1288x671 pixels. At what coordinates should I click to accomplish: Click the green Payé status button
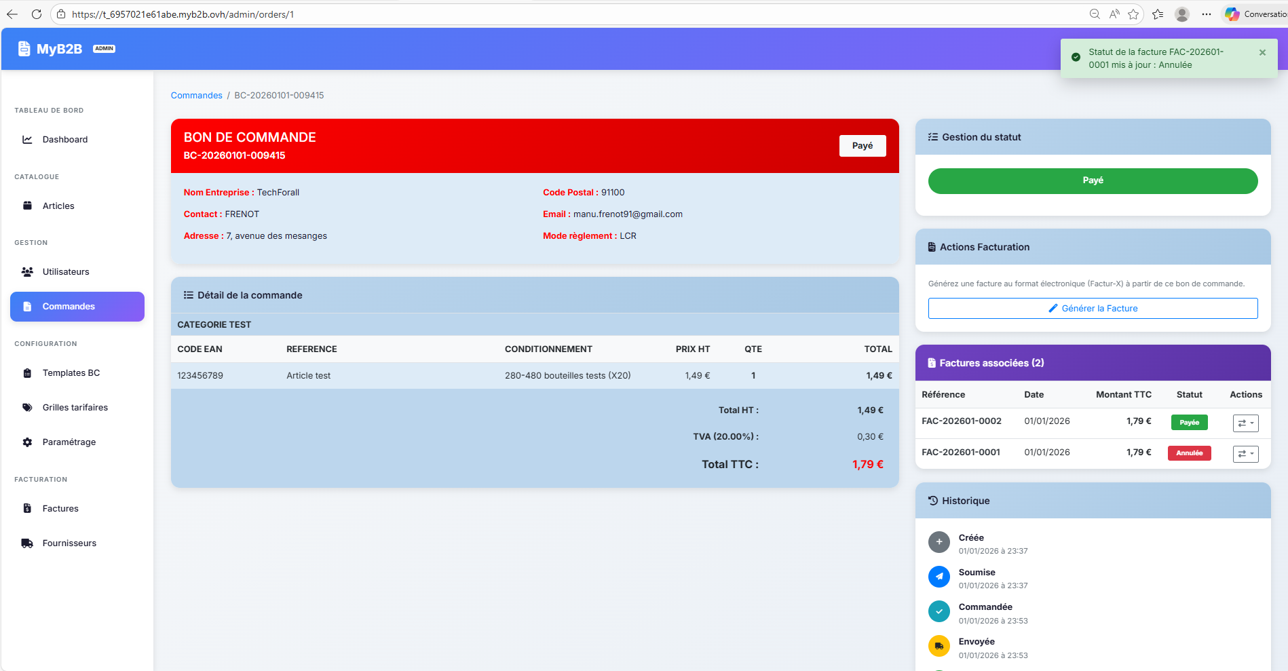[1092, 181]
